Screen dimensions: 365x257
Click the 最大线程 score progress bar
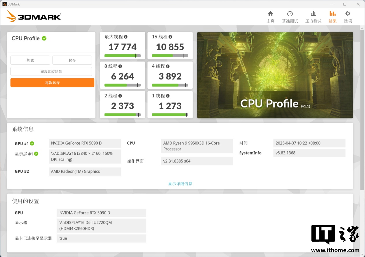click(122, 56)
